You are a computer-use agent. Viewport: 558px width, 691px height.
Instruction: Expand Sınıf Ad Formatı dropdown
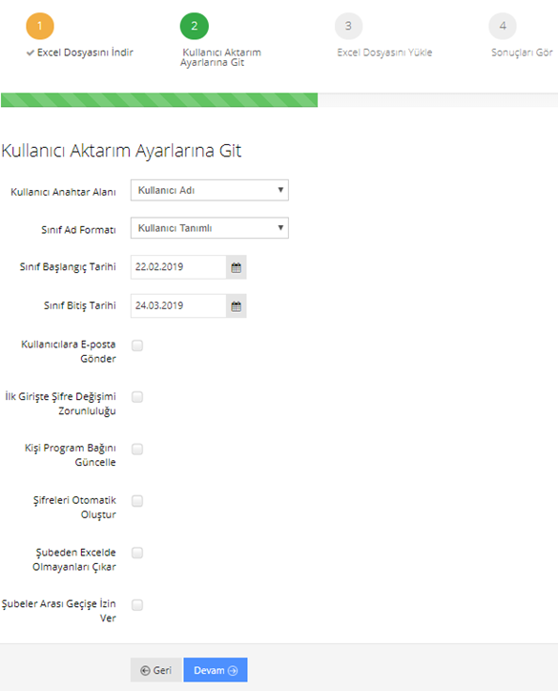[210, 228]
